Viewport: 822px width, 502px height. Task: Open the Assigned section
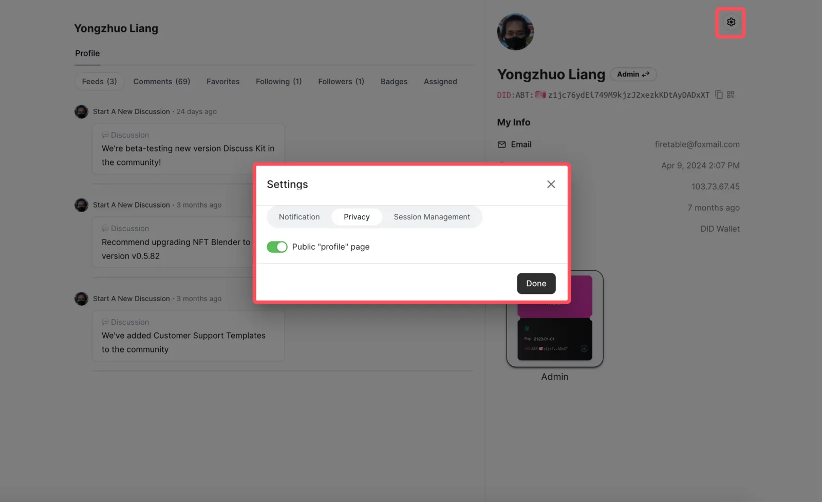click(x=440, y=82)
